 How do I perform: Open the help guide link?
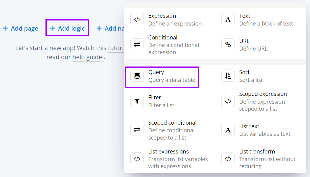pyautogui.click(x=88, y=57)
